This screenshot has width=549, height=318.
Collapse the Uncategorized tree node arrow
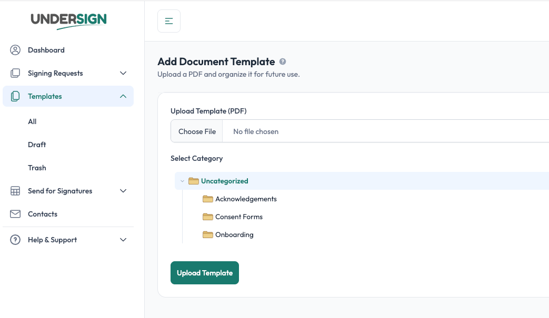182,181
